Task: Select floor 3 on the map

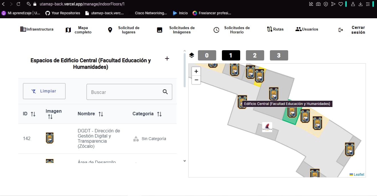Action: click(279, 55)
